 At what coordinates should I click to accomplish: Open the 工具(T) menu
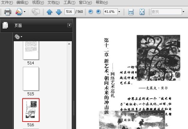69,2
